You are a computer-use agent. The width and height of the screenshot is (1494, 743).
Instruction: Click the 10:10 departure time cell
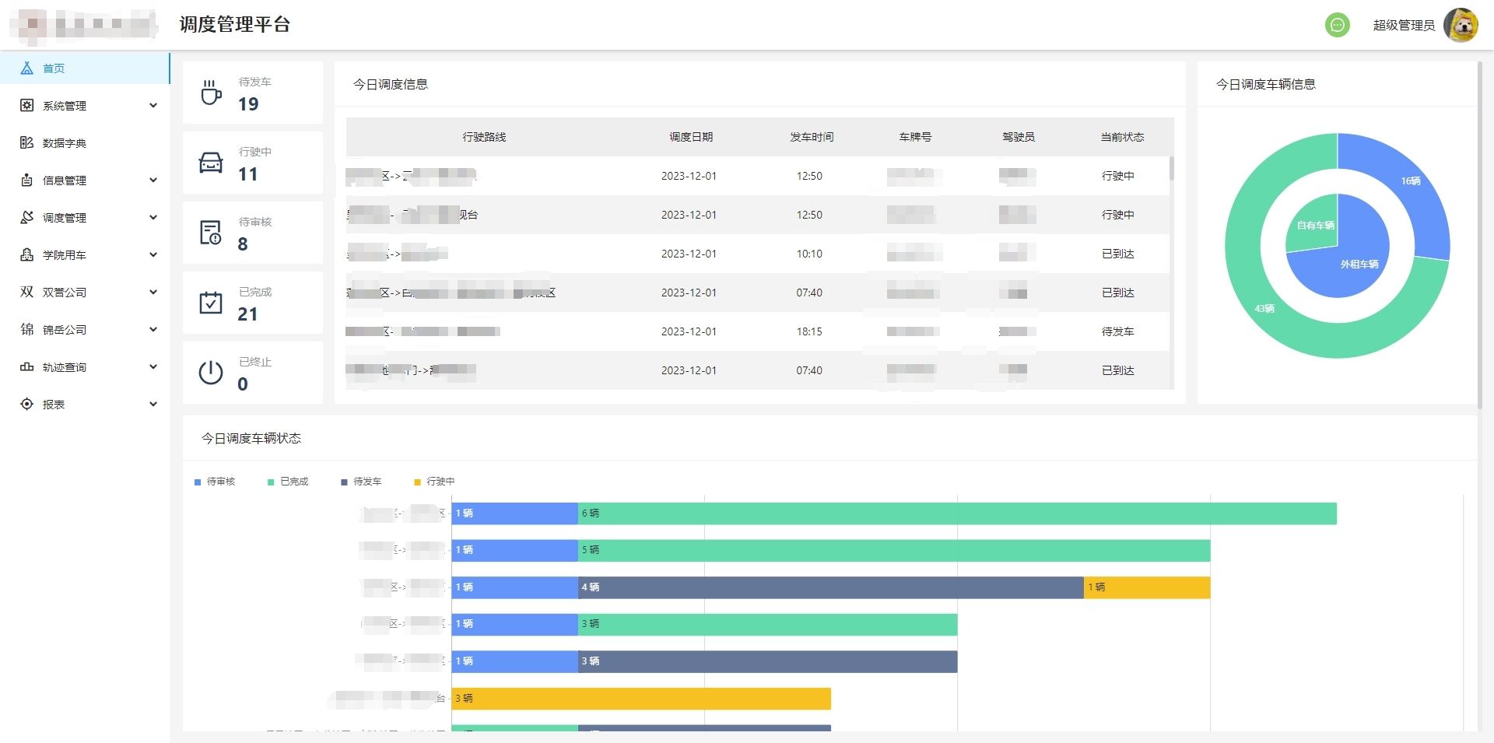tap(809, 254)
